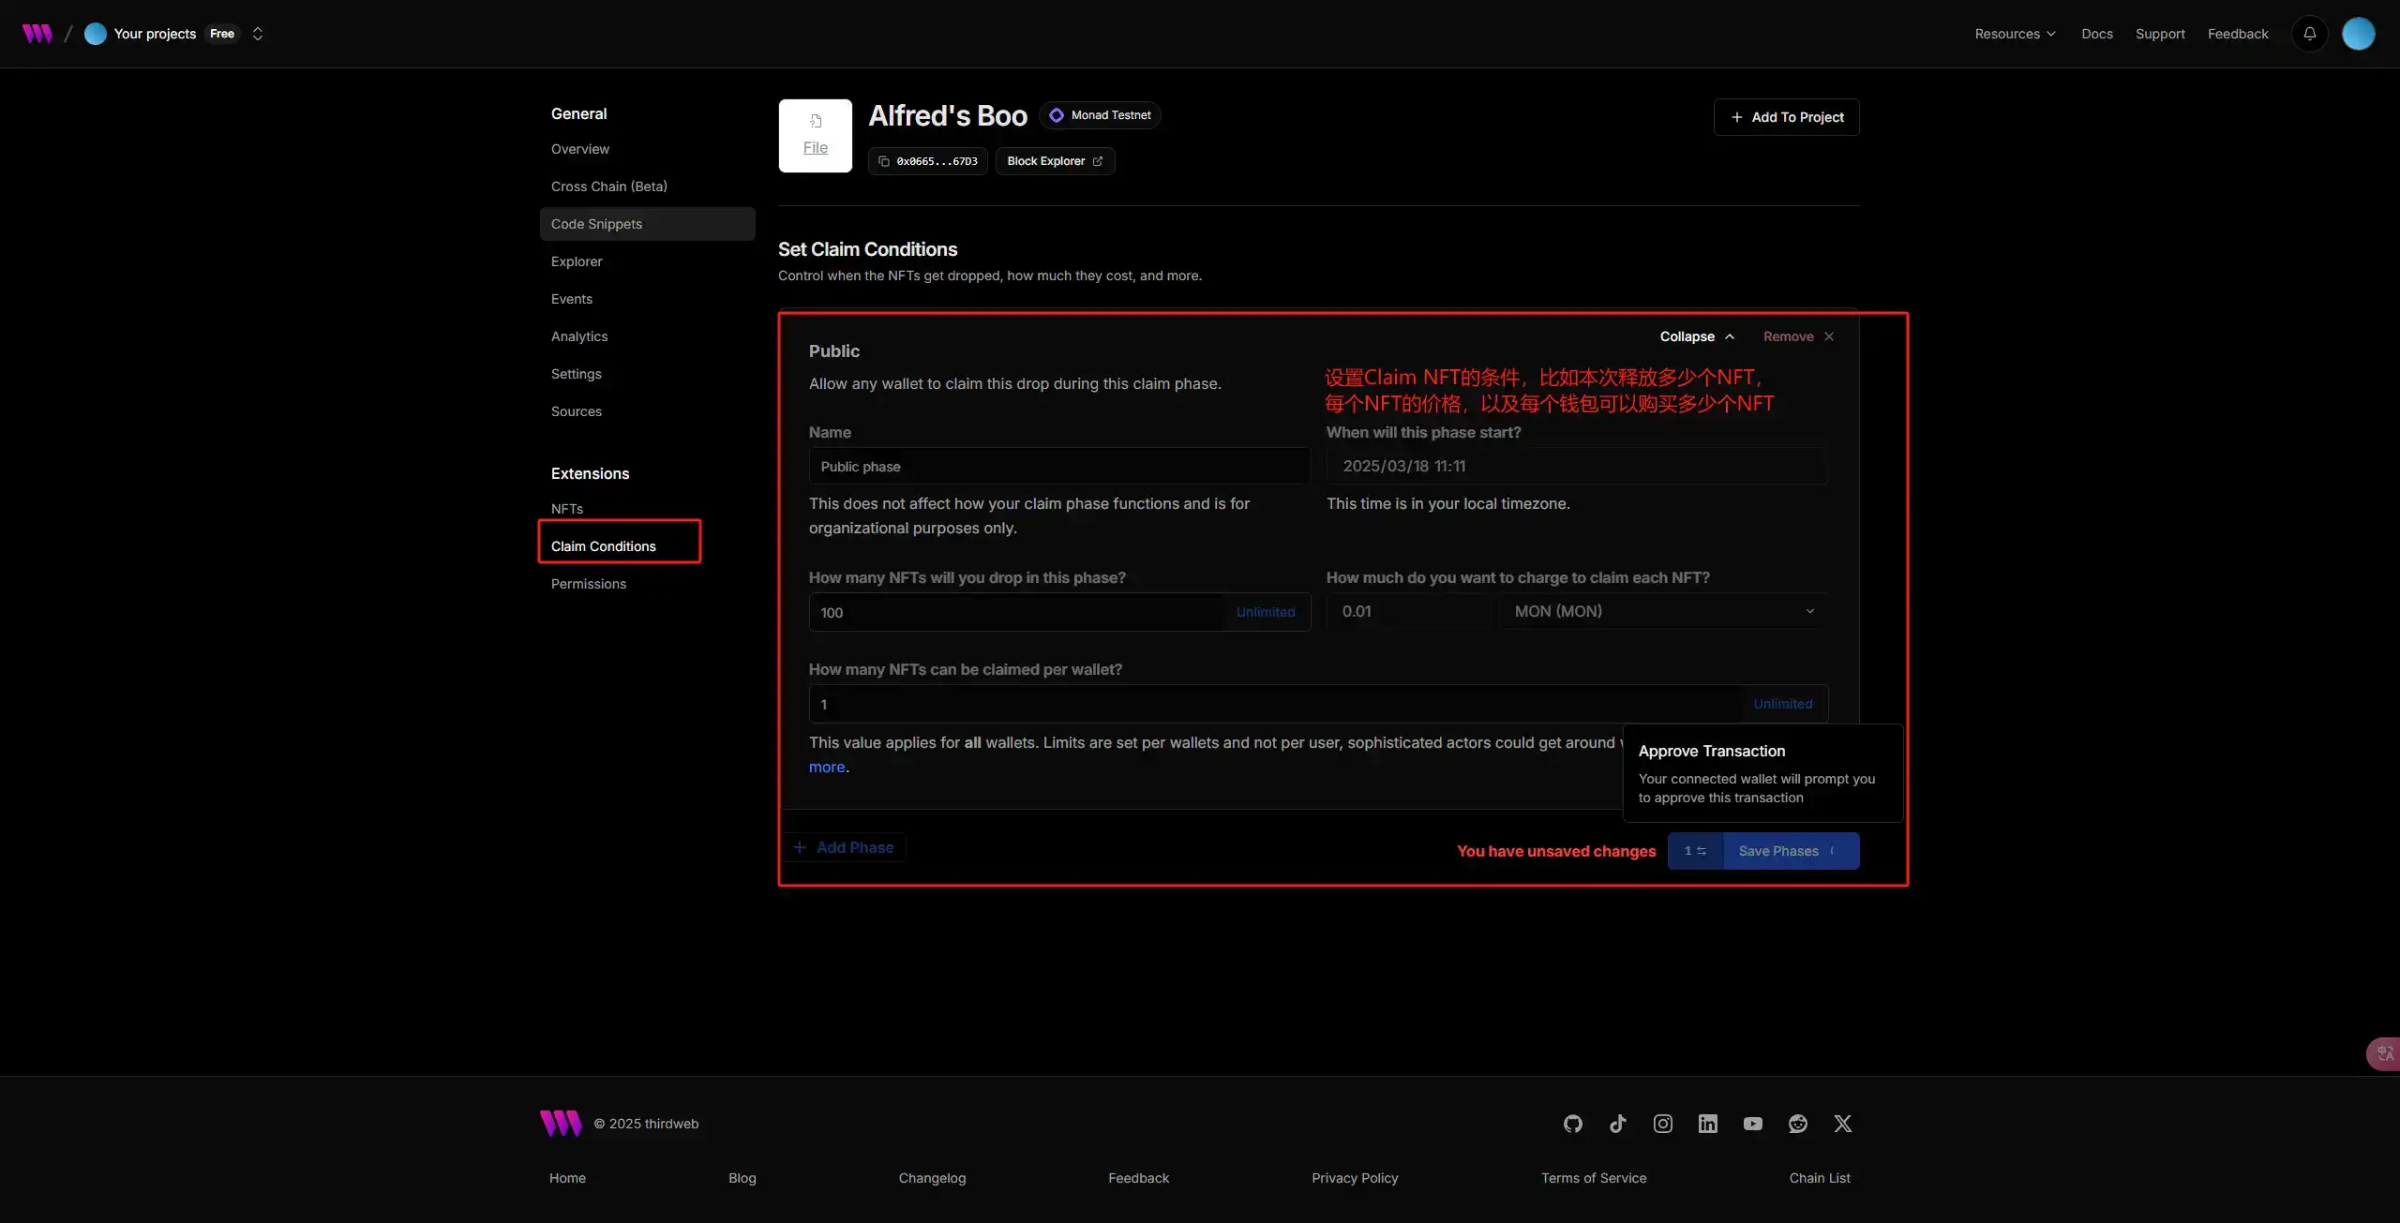Open the notifications bell
The width and height of the screenshot is (2400, 1223).
(2309, 34)
